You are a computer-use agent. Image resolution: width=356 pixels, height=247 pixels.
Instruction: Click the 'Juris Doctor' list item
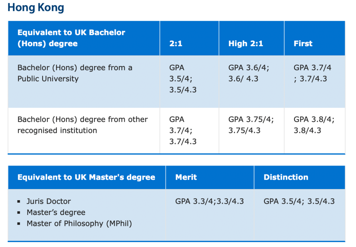[x=49, y=201]
